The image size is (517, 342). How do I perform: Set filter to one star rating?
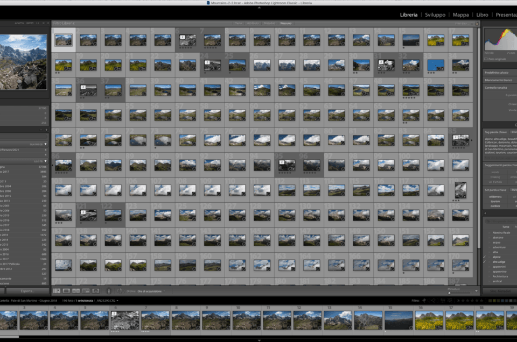(x=464, y=301)
